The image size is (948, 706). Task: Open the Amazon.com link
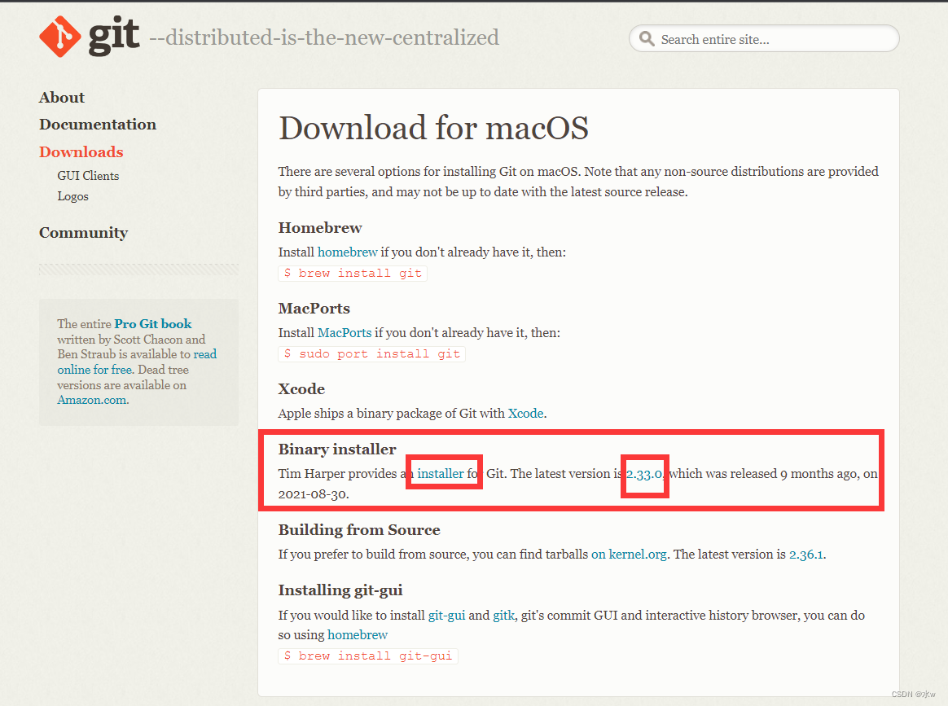click(x=92, y=400)
